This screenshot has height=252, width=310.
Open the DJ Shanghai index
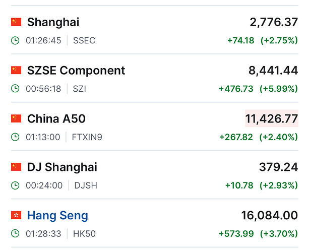[62, 167]
